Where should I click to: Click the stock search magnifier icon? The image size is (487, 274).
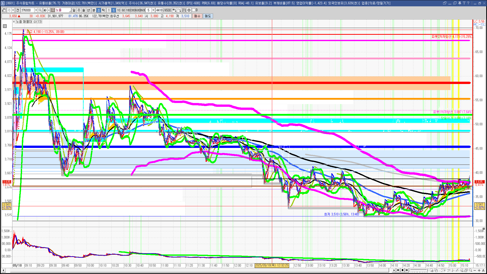point(40,10)
